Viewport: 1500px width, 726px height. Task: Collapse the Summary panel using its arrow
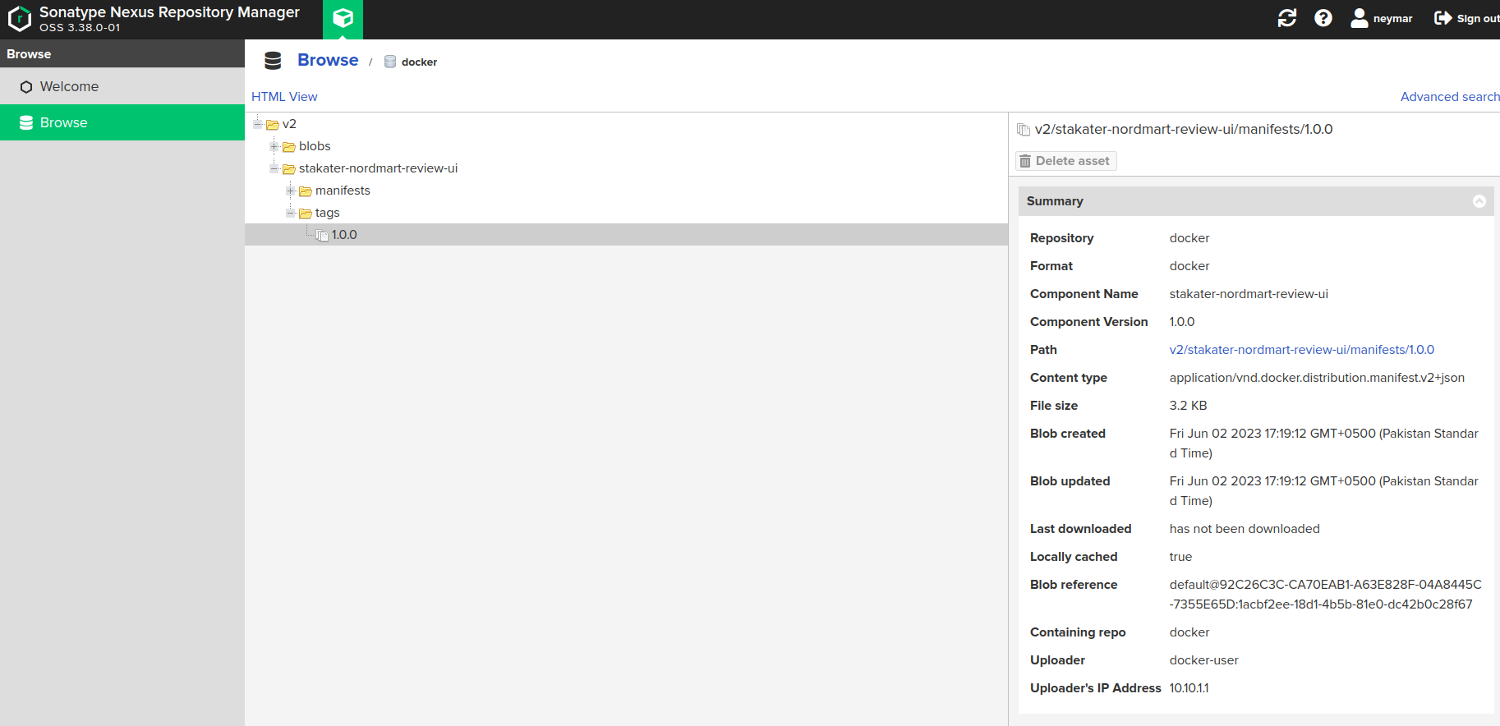click(1479, 201)
